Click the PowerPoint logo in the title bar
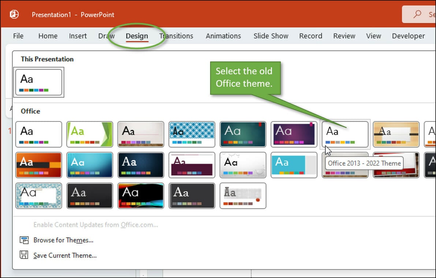436x278 pixels. [x=14, y=14]
